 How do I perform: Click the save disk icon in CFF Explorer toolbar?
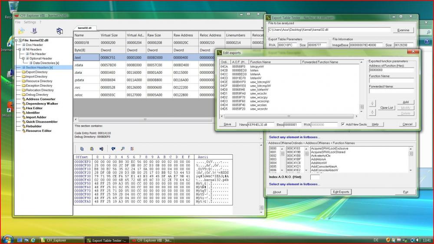click(x=34, y=31)
